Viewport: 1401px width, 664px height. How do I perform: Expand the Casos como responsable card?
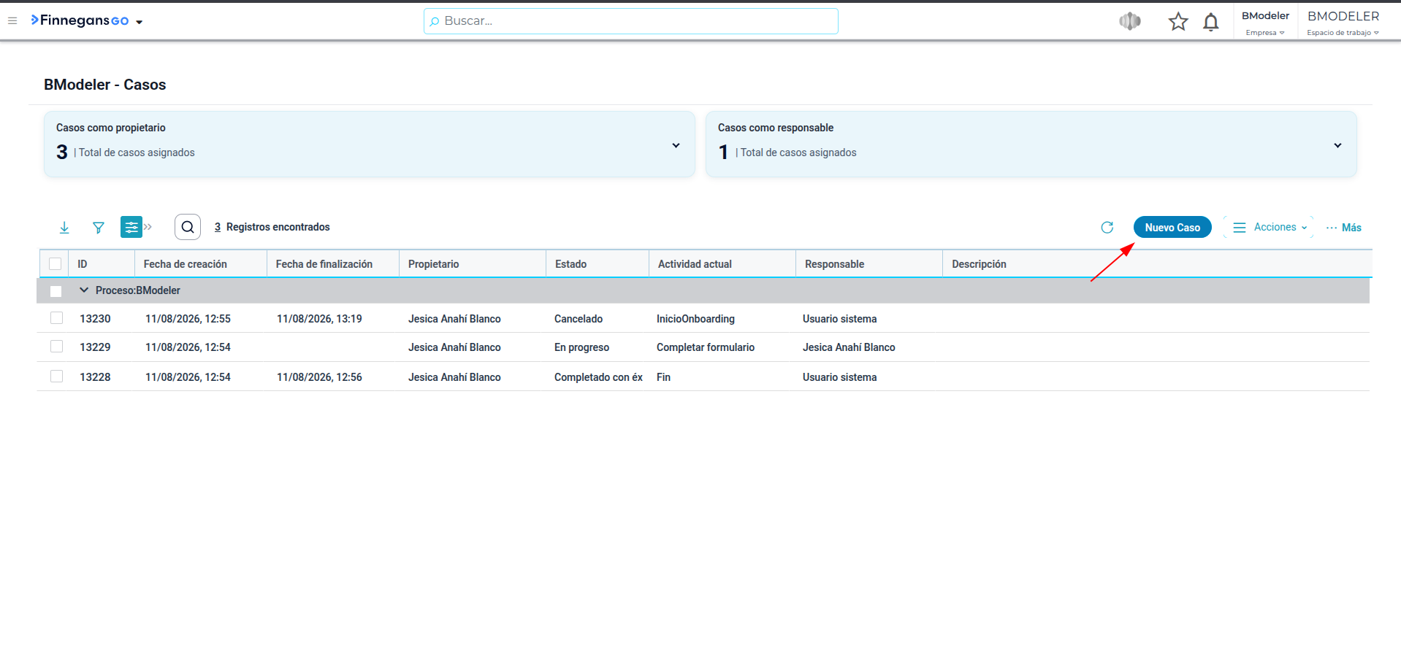tap(1337, 145)
